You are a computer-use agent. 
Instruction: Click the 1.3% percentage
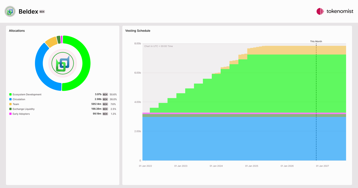point(114,114)
